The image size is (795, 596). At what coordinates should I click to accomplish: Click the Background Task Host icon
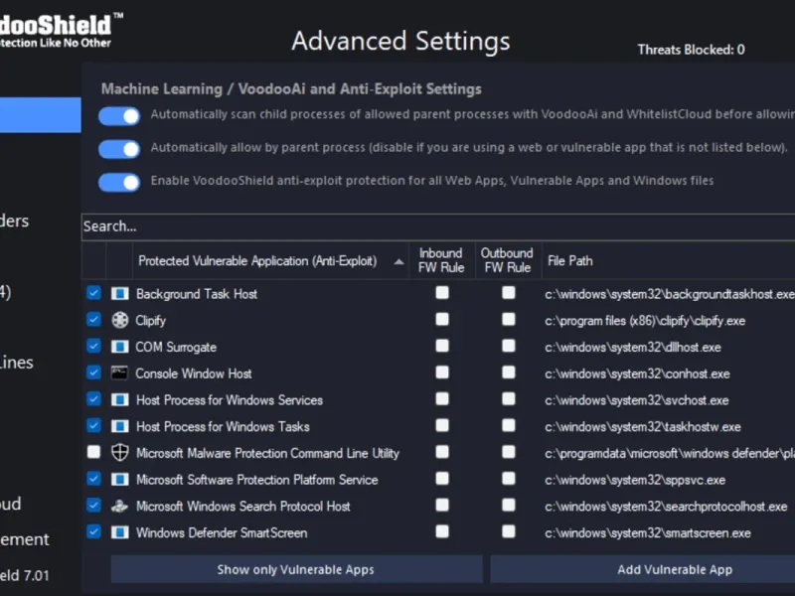(120, 294)
